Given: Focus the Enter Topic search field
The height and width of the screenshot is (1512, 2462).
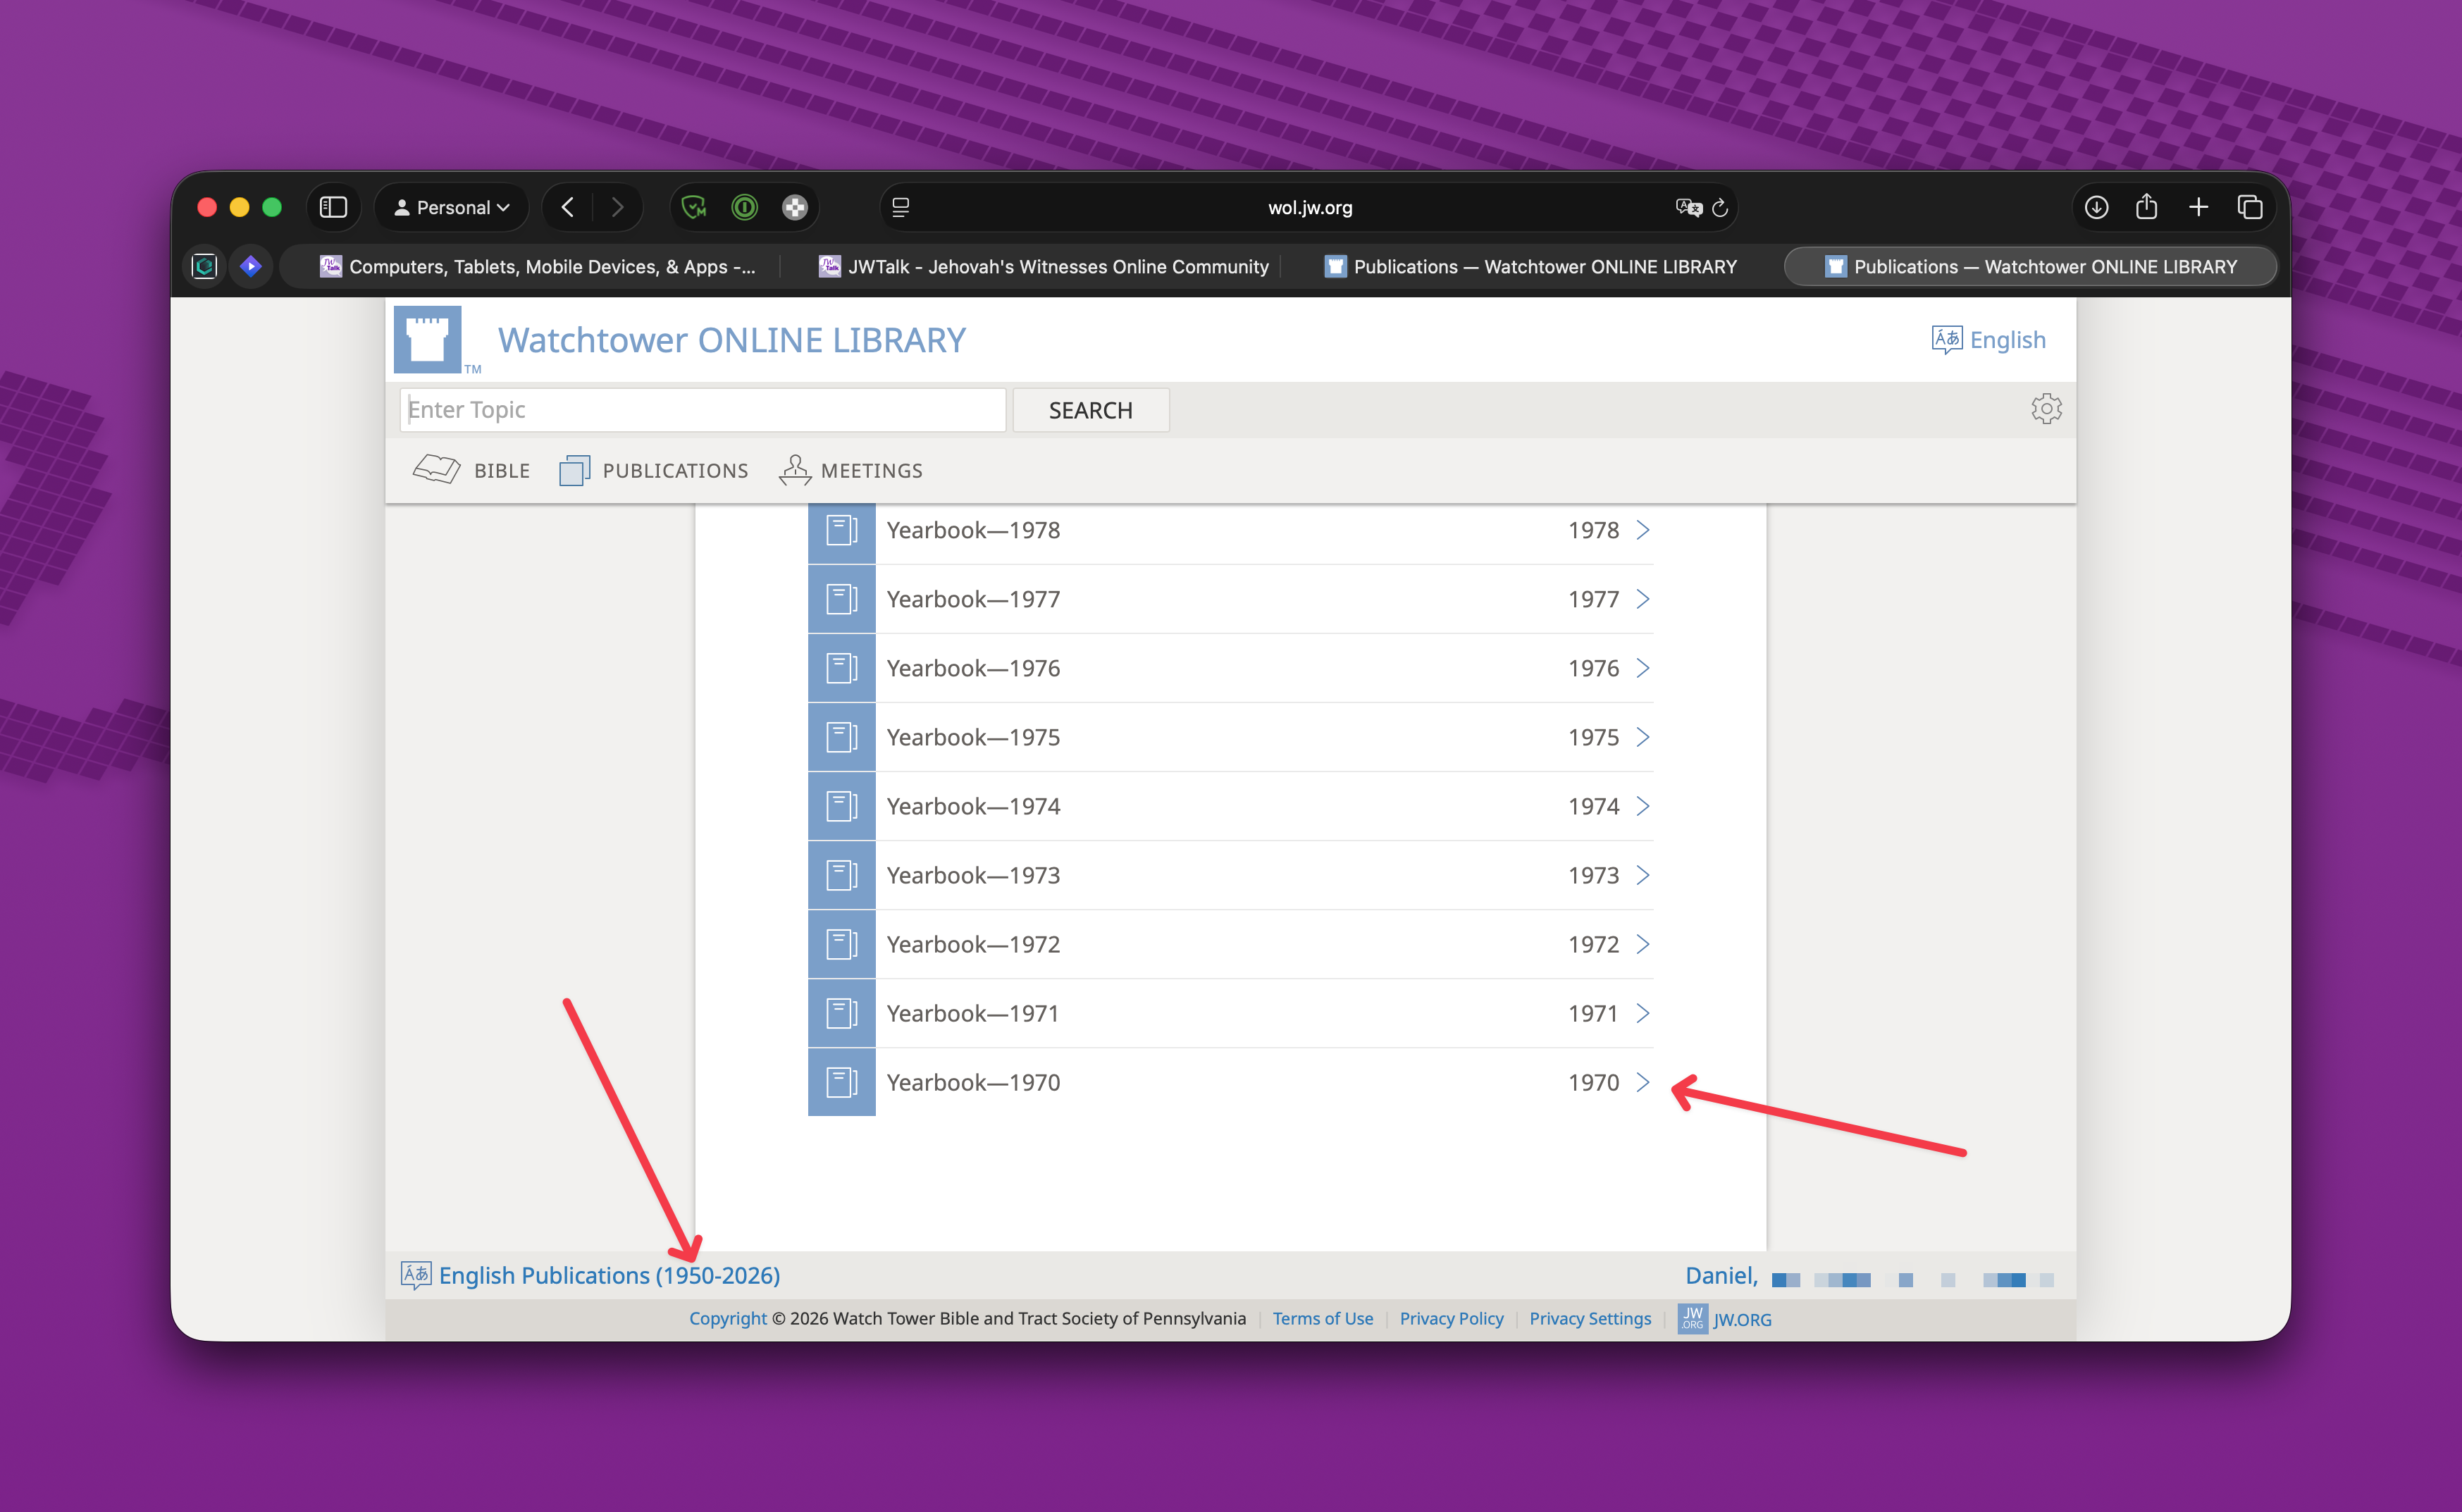Looking at the screenshot, I should [x=702, y=410].
